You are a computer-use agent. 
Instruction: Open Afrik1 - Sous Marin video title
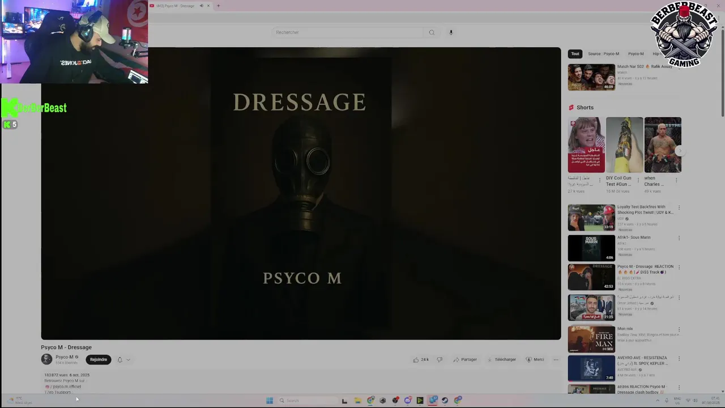(x=634, y=237)
